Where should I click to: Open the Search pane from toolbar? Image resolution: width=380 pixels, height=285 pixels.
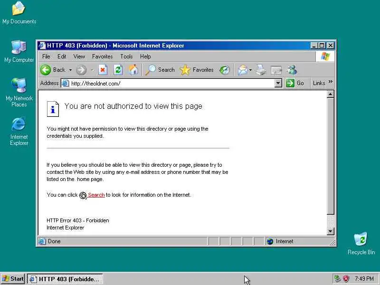tap(160, 70)
